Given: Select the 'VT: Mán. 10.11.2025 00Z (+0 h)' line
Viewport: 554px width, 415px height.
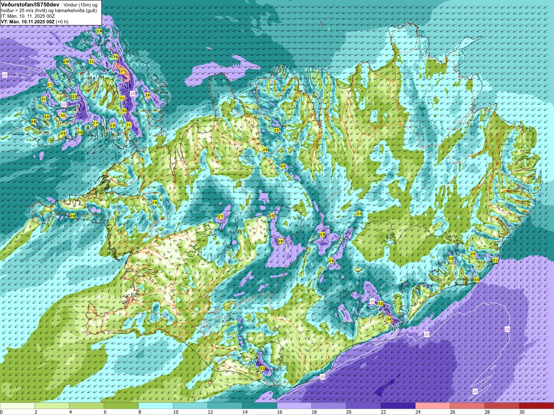Looking at the screenshot, I should pos(35,22).
